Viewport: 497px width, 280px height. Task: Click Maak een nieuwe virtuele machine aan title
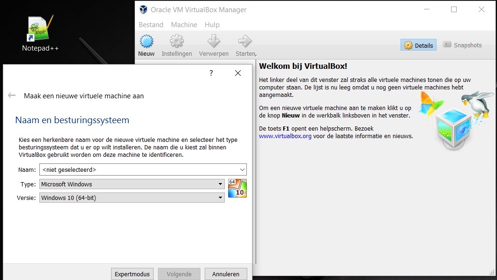click(84, 96)
